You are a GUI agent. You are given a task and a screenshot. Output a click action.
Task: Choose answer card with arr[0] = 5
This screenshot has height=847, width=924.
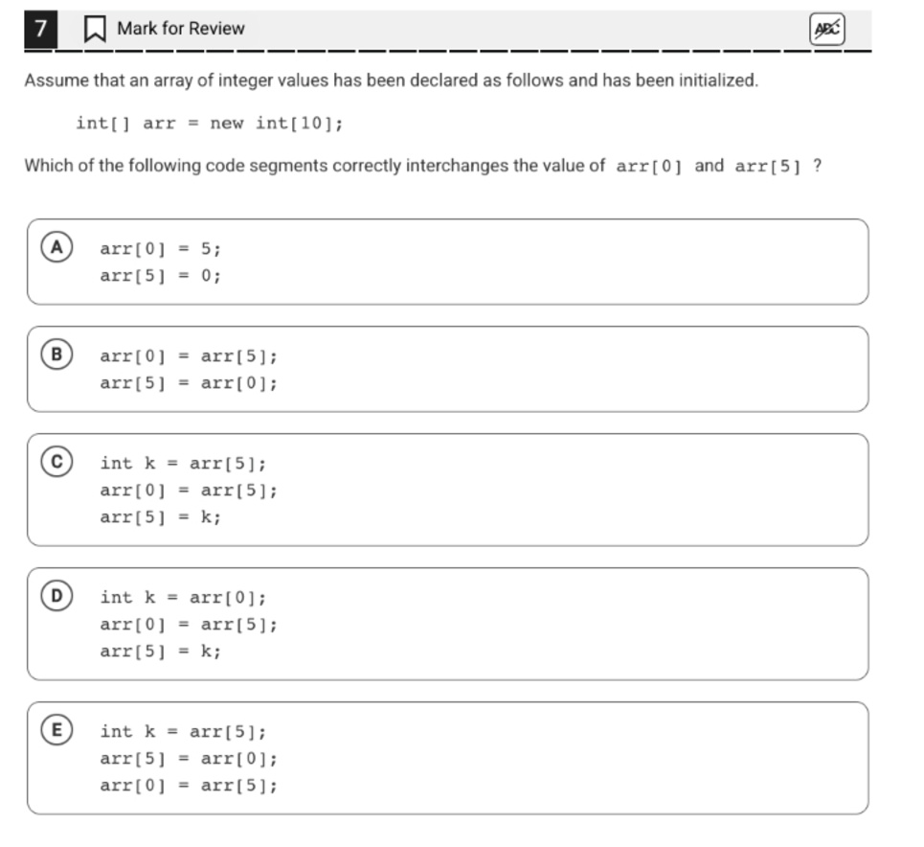pyautogui.click(x=448, y=262)
